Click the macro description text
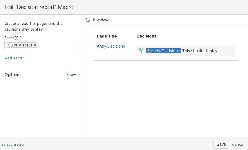 33,26
